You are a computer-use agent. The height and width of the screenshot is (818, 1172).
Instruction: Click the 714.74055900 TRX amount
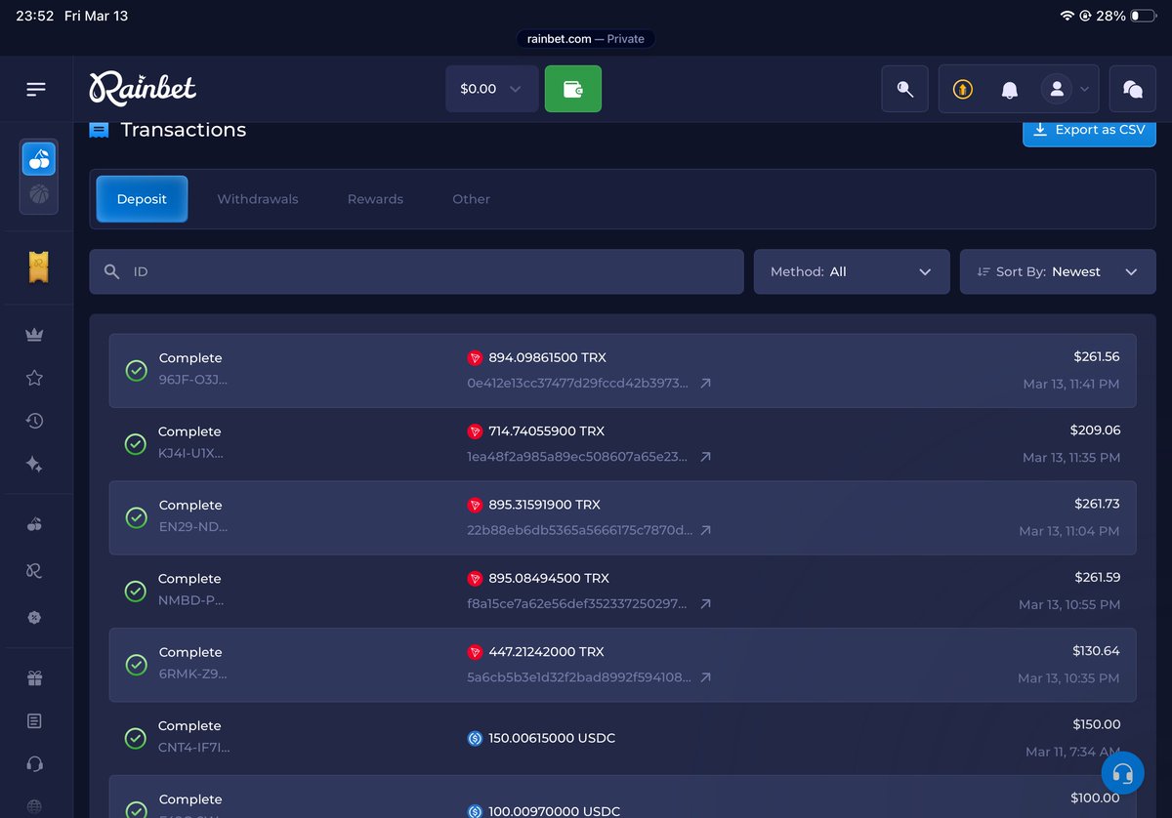[x=546, y=430]
